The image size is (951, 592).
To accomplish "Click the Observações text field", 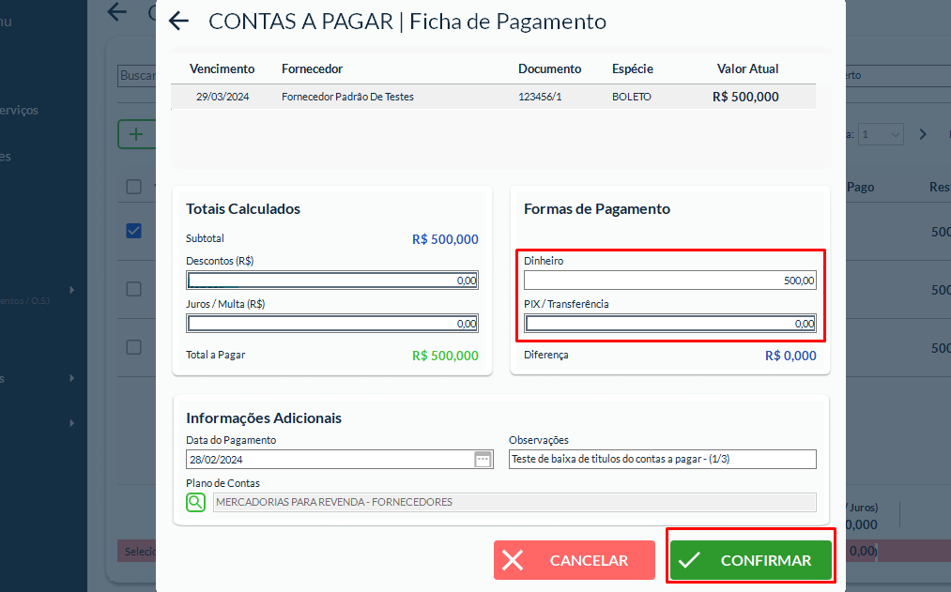I will (662, 460).
